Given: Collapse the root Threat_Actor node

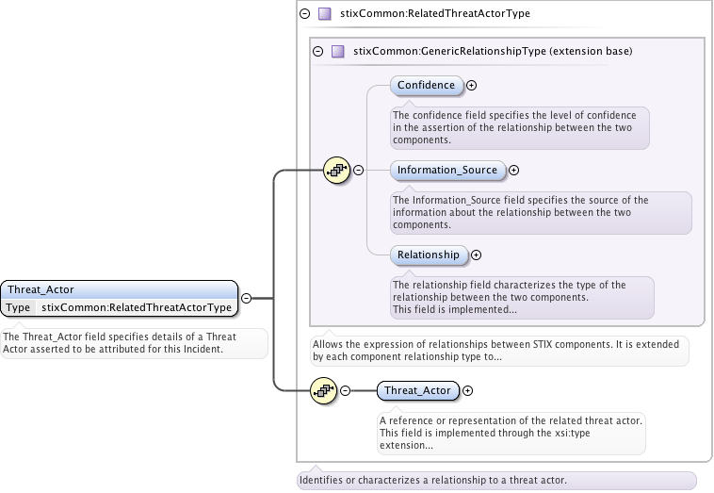Looking at the screenshot, I should (x=246, y=298).
